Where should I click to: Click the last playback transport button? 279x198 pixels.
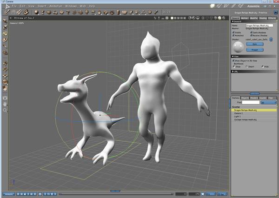pos(35,194)
